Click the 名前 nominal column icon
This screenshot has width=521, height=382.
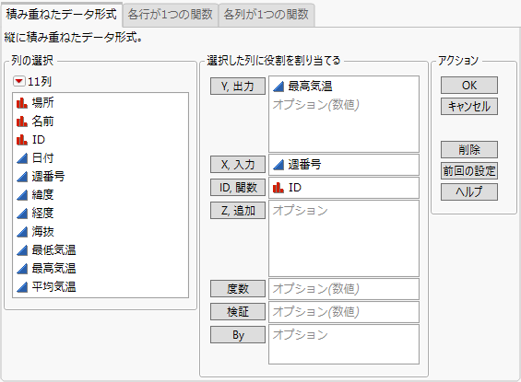tap(22, 122)
